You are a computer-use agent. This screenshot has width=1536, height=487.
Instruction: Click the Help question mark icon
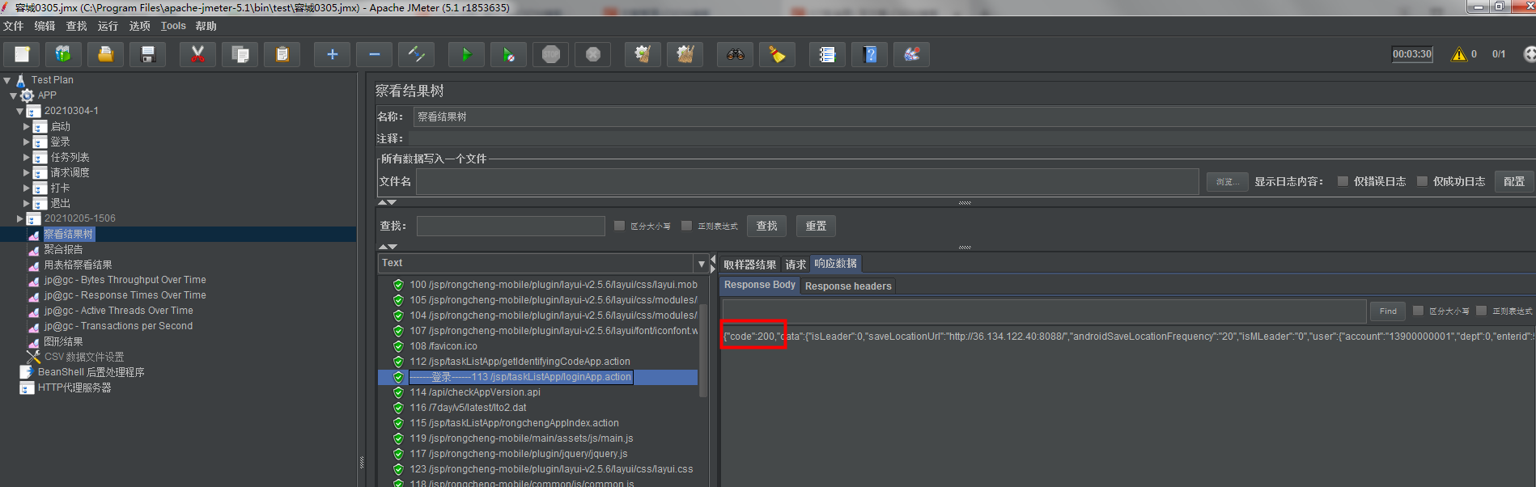(869, 54)
